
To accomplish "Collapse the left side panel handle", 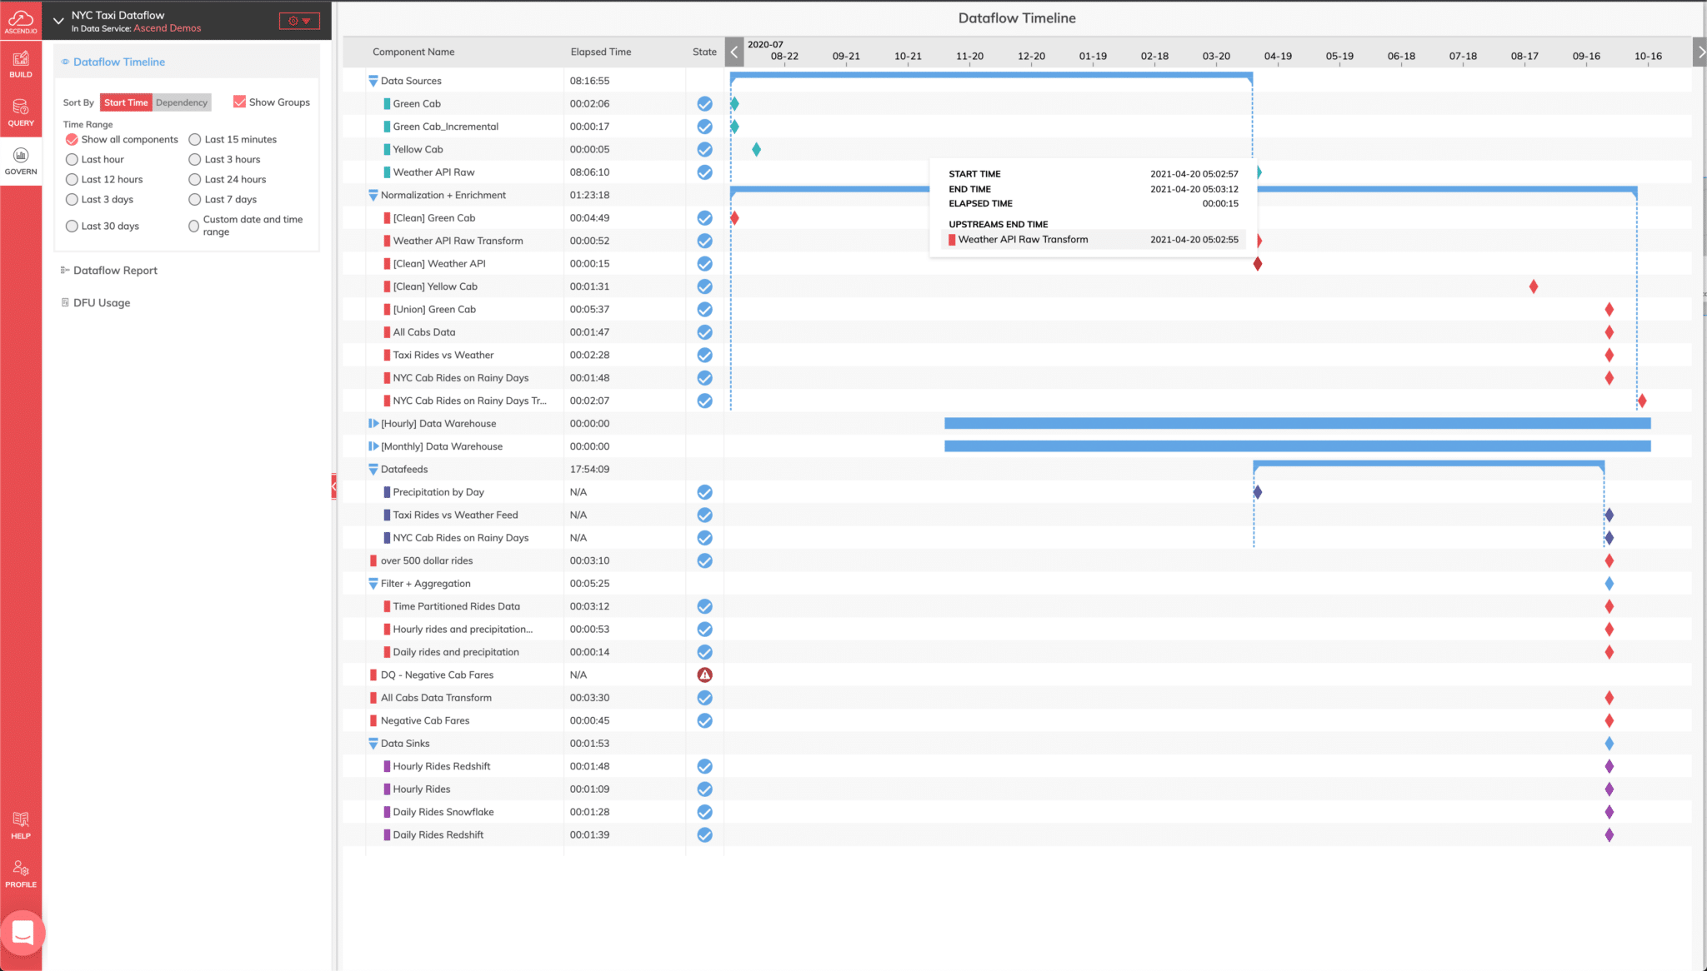I will tap(334, 485).
